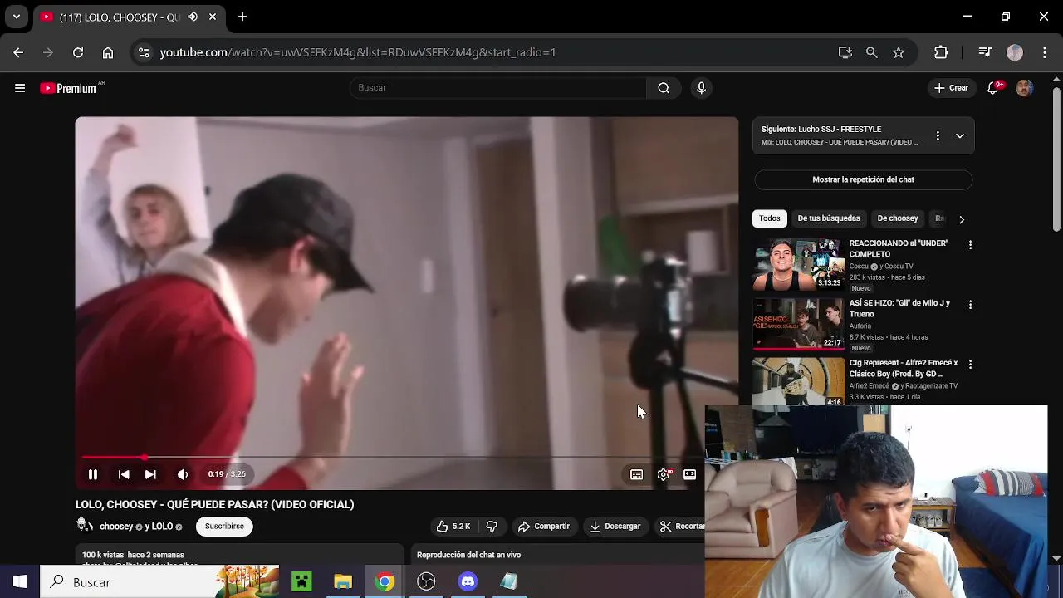Expand the Mix playlist panel
1063x598 pixels.
tap(960, 135)
